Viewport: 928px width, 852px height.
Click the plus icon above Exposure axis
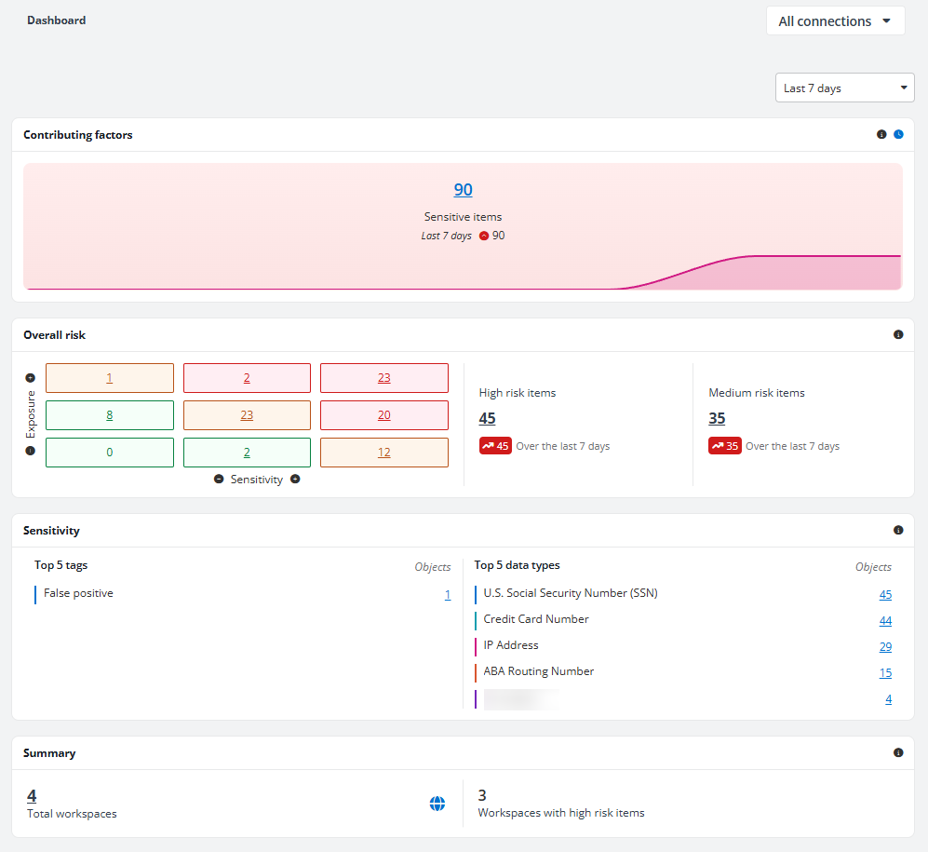point(30,378)
